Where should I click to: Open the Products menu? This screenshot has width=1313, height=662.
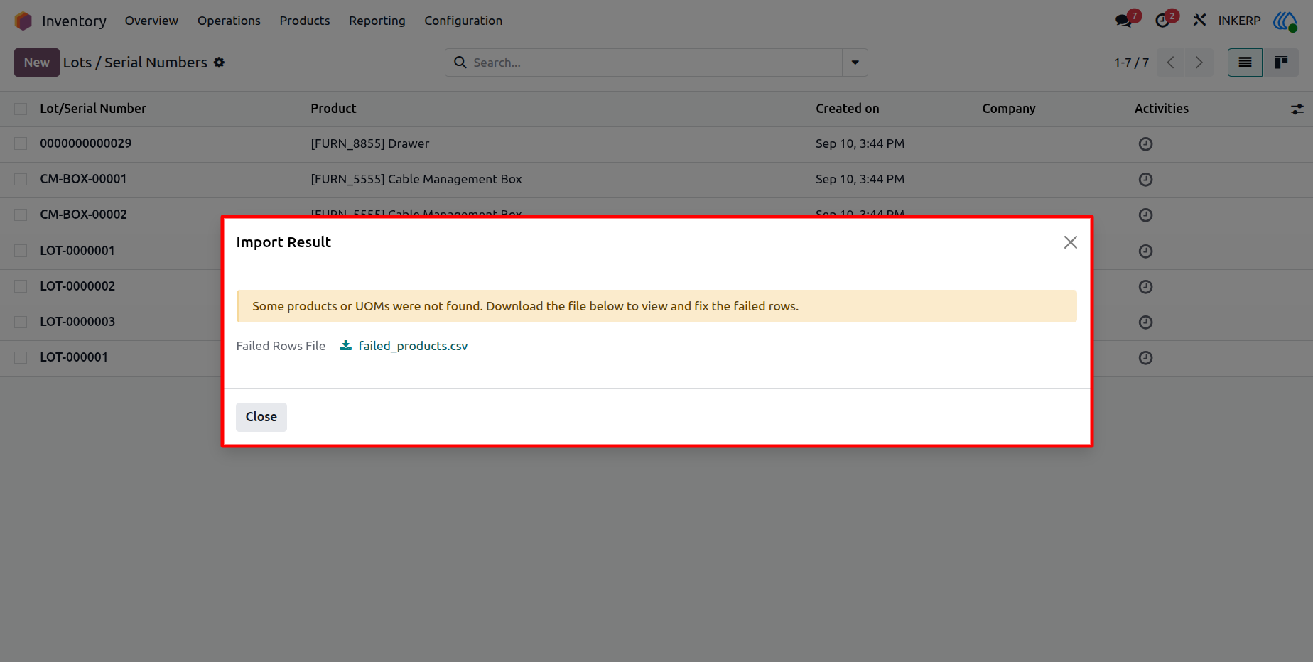click(305, 21)
